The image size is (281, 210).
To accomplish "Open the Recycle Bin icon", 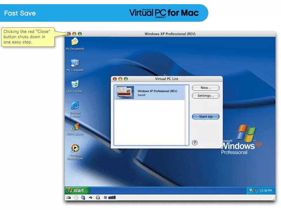I will (x=75, y=86).
